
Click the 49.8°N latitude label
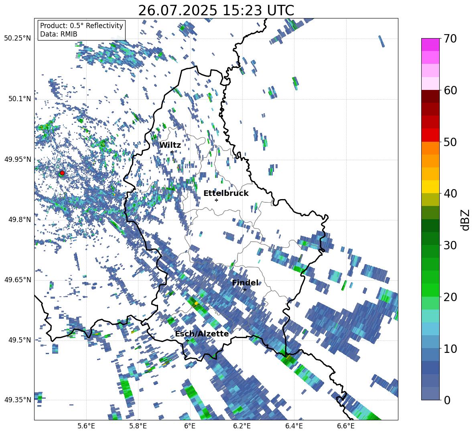point(20,220)
